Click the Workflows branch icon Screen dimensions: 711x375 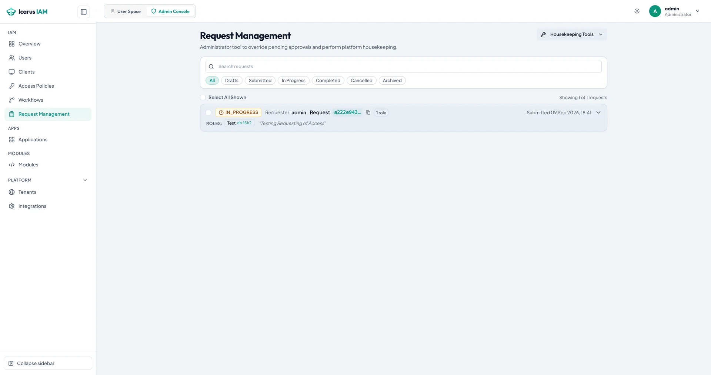click(12, 100)
